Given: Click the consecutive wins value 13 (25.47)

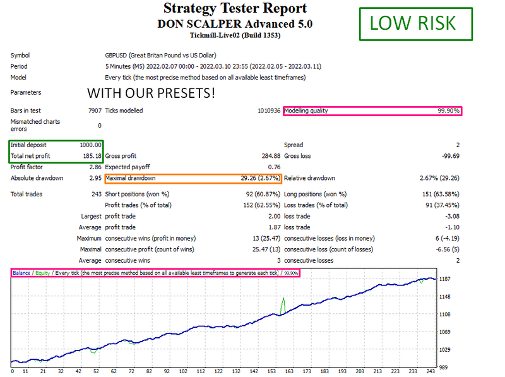Looking at the screenshot, I should 266,239.
